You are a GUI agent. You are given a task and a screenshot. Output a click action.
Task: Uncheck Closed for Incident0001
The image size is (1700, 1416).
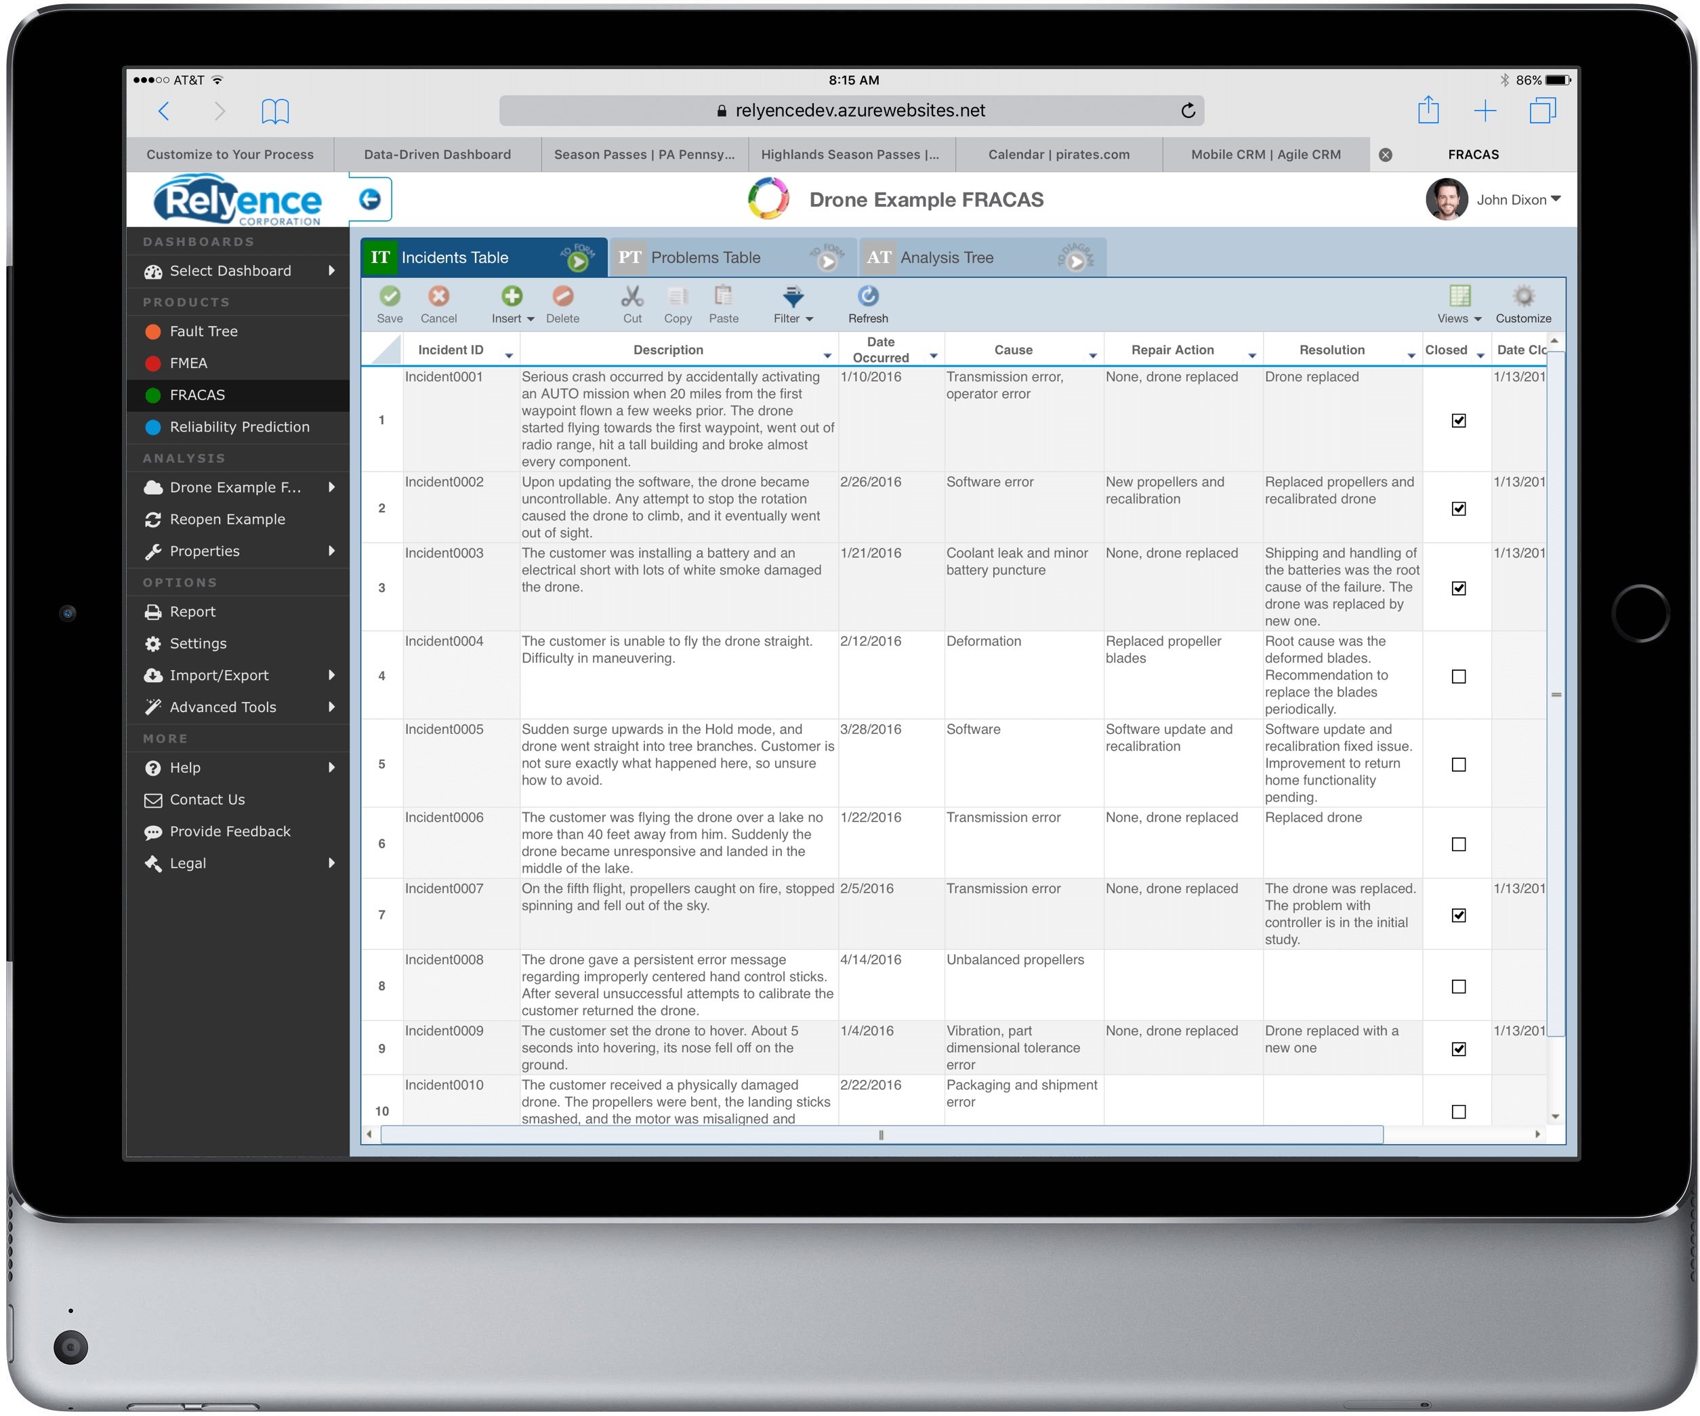[x=1458, y=420]
